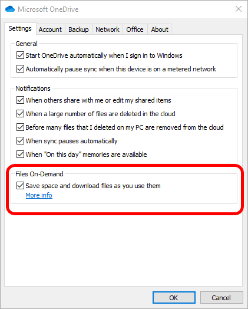The height and width of the screenshot is (309, 248).
Task: Toggle large number of files deleted notification
Action: (x=20, y=114)
